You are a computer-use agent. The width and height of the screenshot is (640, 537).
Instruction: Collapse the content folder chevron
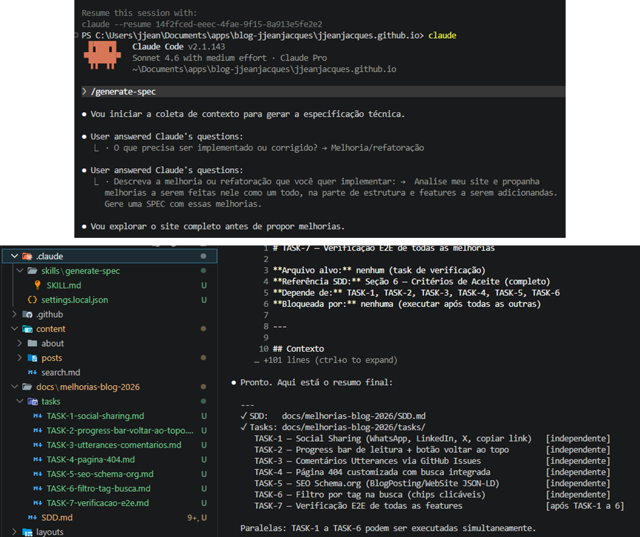pos(14,329)
